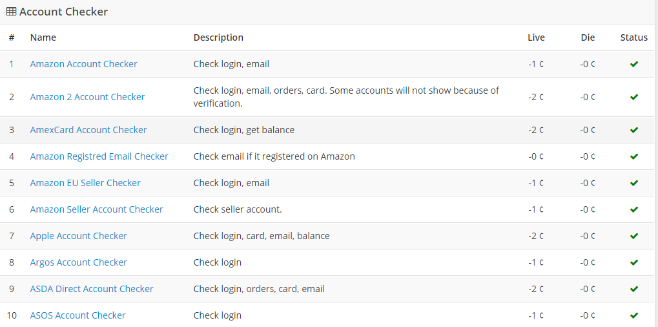Click the Live column header
Screen dimensions: 658x327
[536, 37]
